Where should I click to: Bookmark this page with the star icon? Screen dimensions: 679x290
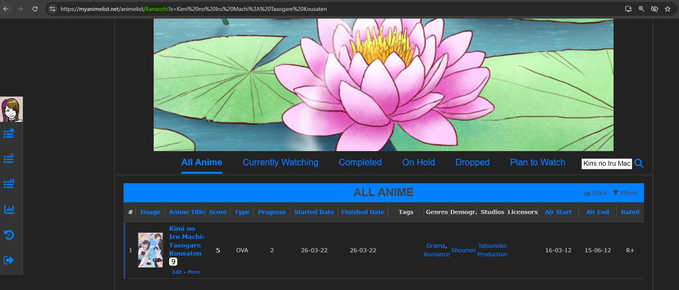click(x=668, y=9)
